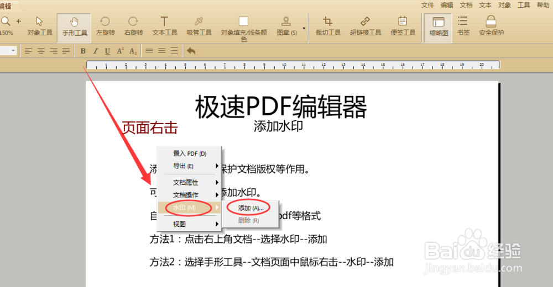Screen dimensions: 553x287
Task: Click the 方法1 instruction line
Action: [238, 240]
